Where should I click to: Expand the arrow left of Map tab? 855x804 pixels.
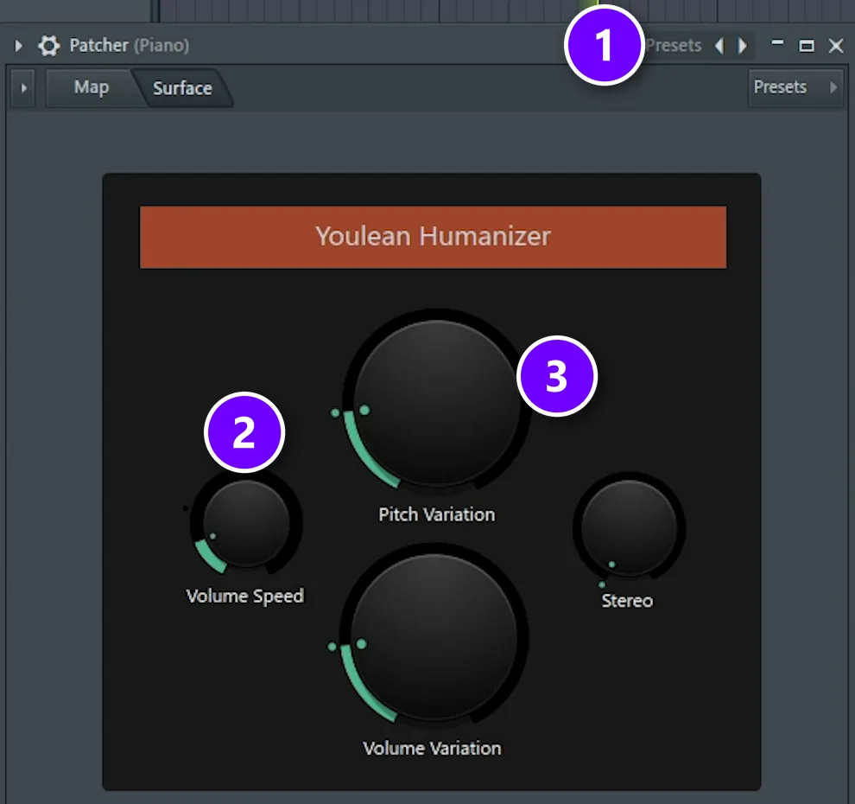23,87
